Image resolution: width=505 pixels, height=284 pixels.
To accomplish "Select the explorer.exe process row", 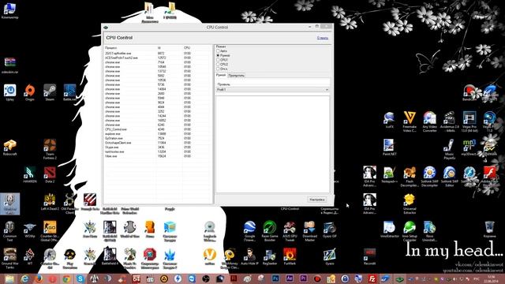I will pyautogui.click(x=158, y=134).
